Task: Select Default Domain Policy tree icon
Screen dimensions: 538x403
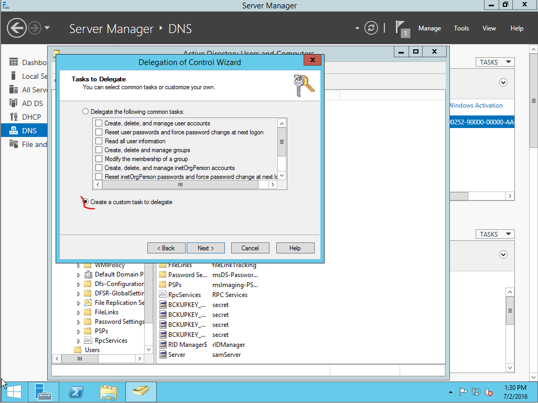Action: pos(88,274)
